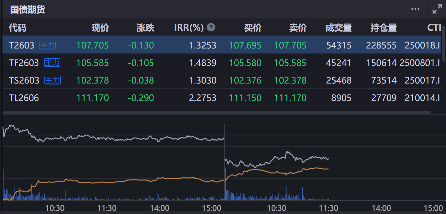Click the IRR(%) help question mark icon
Viewport: 446px width, 214px height.
[x=211, y=28]
